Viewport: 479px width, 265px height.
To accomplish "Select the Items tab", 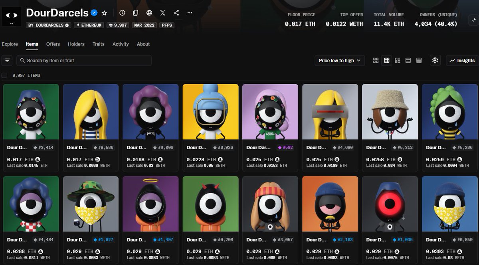I will click(x=32, y=44).
